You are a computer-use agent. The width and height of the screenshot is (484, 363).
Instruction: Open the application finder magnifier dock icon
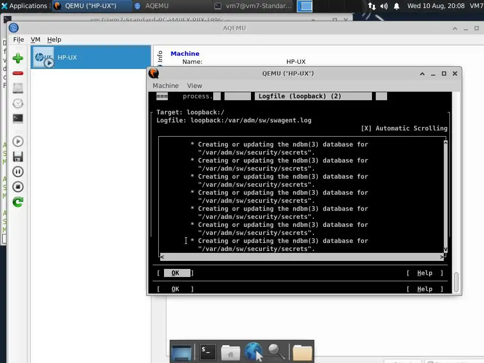(x=277, y=352)
